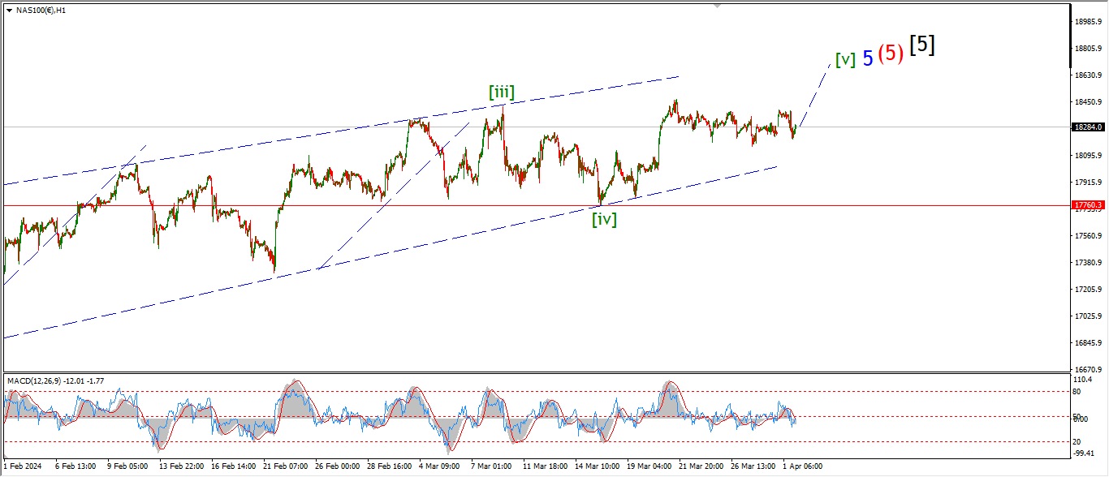Image resolution: width=1109 pixels, height=477 pixels.
Task: Select the blue 5 wave label
Action: click(868, 58)
